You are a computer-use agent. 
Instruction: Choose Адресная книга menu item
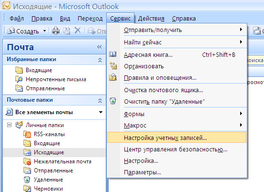177,54
